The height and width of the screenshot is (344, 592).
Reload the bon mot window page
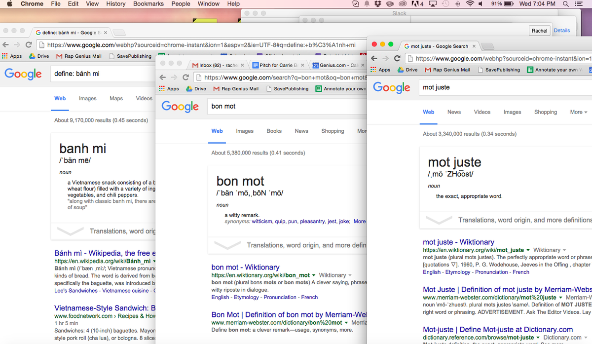coord(186,77)
